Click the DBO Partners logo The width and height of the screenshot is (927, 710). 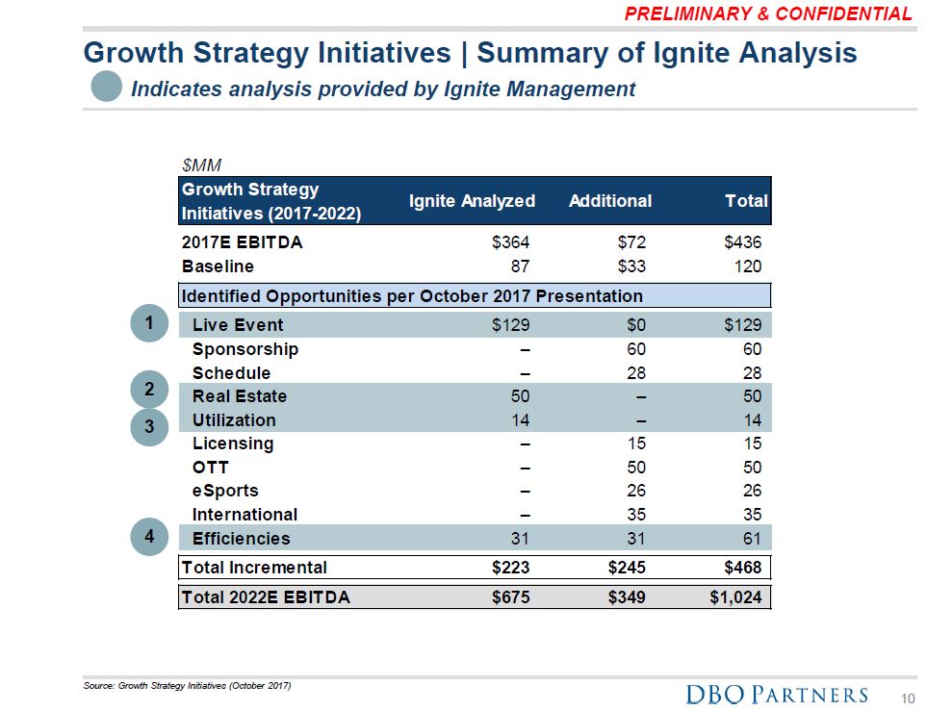(x=776, y=695)
